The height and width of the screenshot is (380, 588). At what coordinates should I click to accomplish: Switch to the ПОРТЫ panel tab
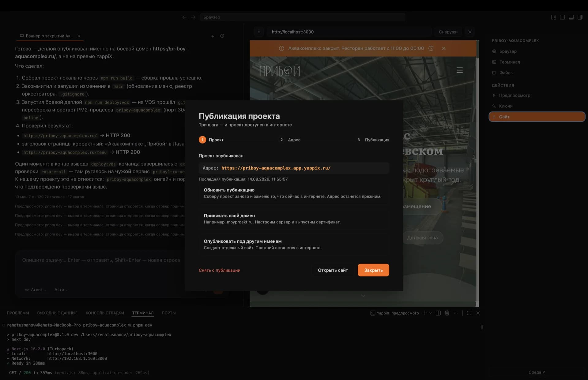(169, 313)
